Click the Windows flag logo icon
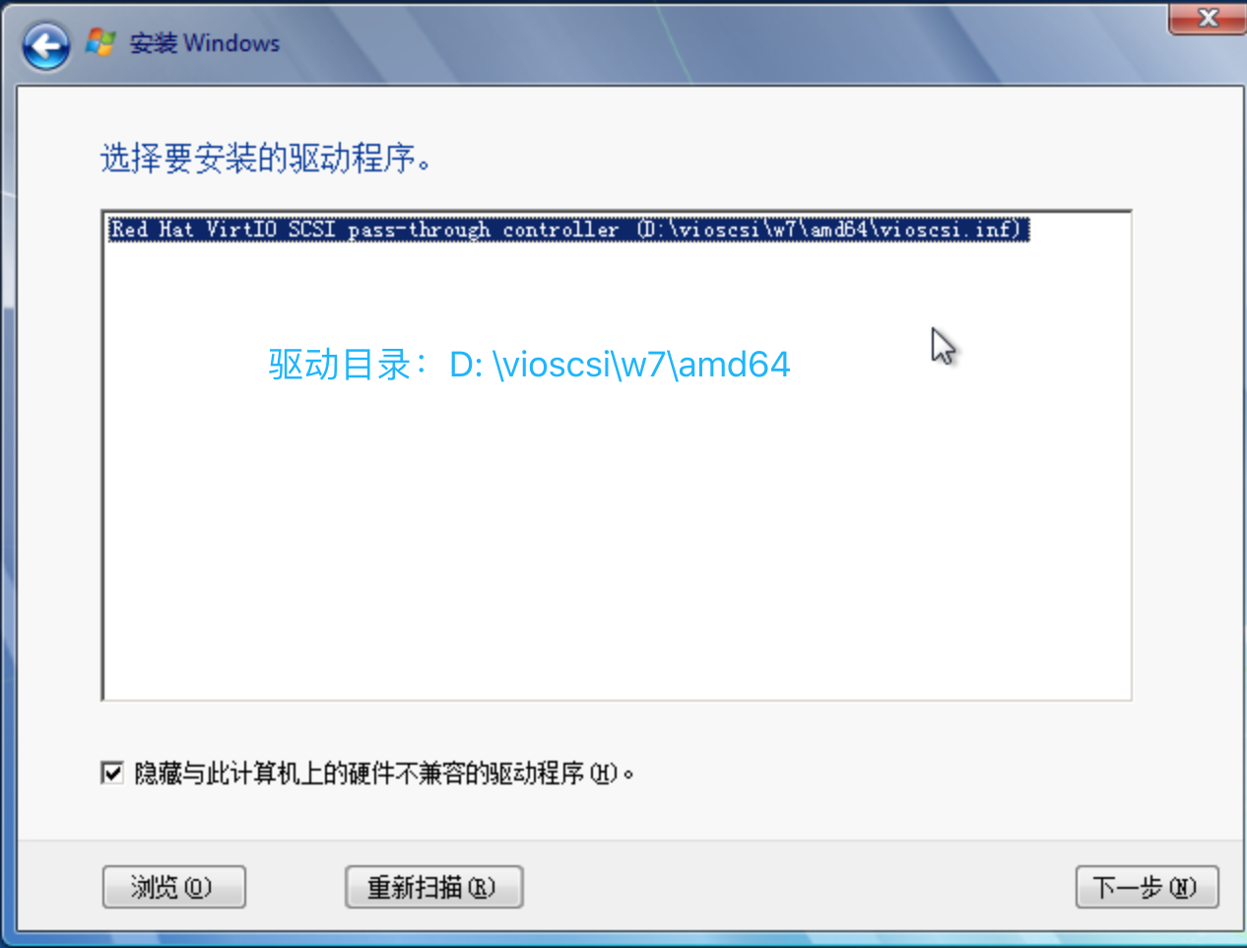 point(100,42)
